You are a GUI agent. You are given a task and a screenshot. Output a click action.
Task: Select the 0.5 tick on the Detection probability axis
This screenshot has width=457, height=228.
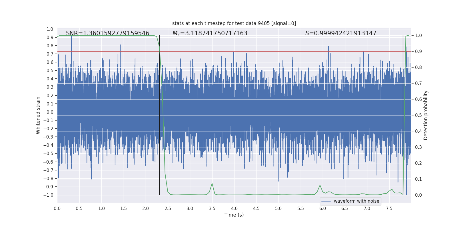coord(418,115)
